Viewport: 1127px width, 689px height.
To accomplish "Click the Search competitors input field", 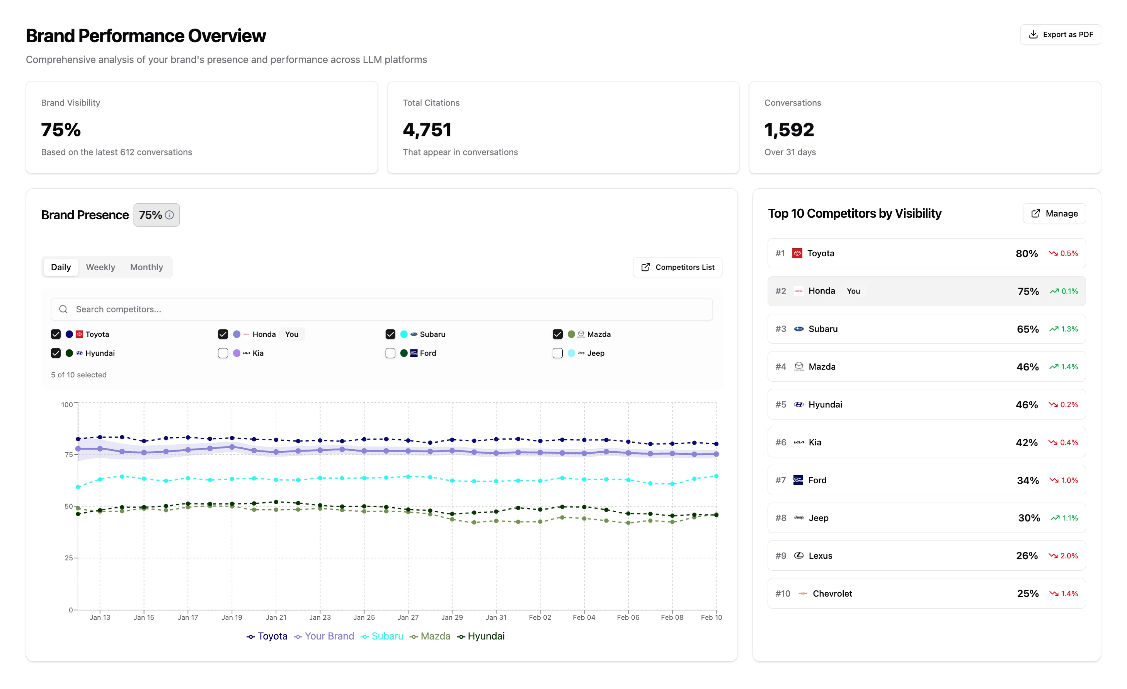I will pos(274,309).
